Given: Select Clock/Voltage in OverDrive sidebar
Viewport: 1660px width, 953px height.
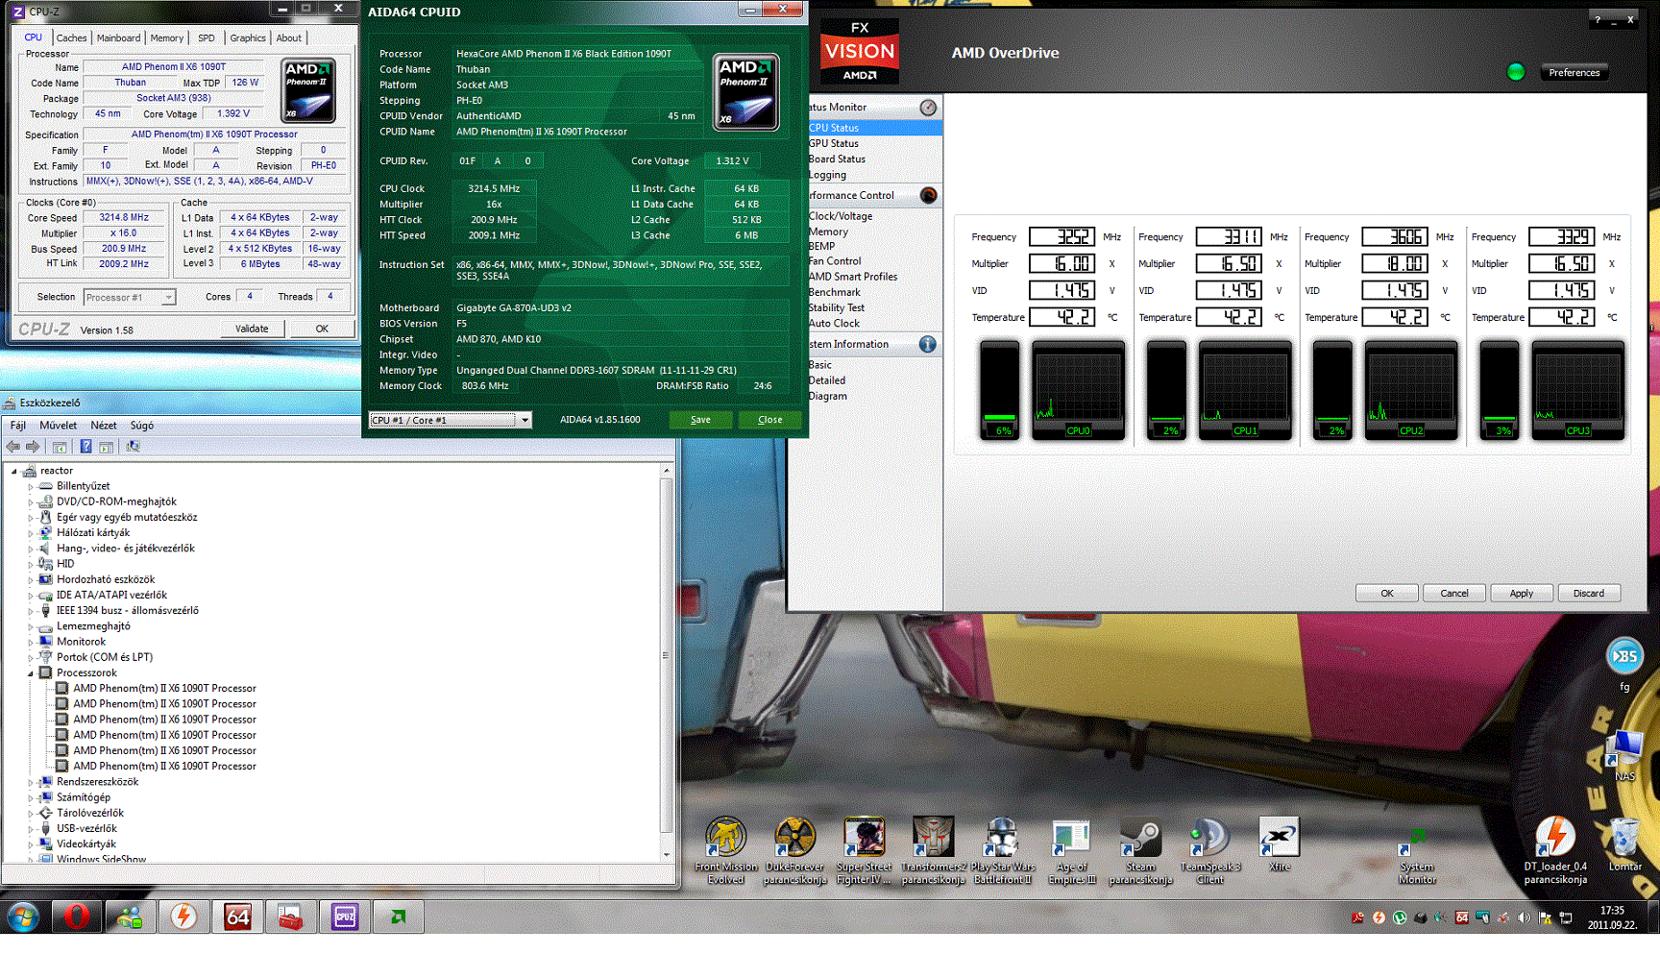Looking at the screenshot, I should click(x=842, y=216).
